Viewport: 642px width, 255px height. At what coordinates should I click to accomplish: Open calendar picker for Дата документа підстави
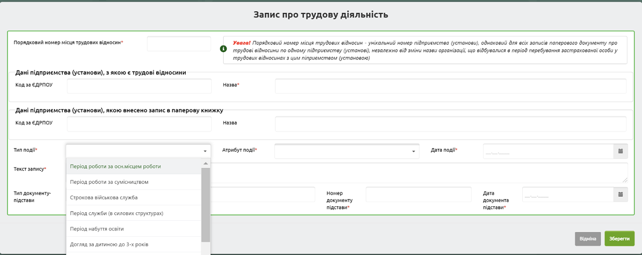click(x=621, y=195)
